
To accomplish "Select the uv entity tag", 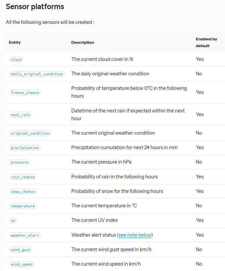I will (13, 221).
